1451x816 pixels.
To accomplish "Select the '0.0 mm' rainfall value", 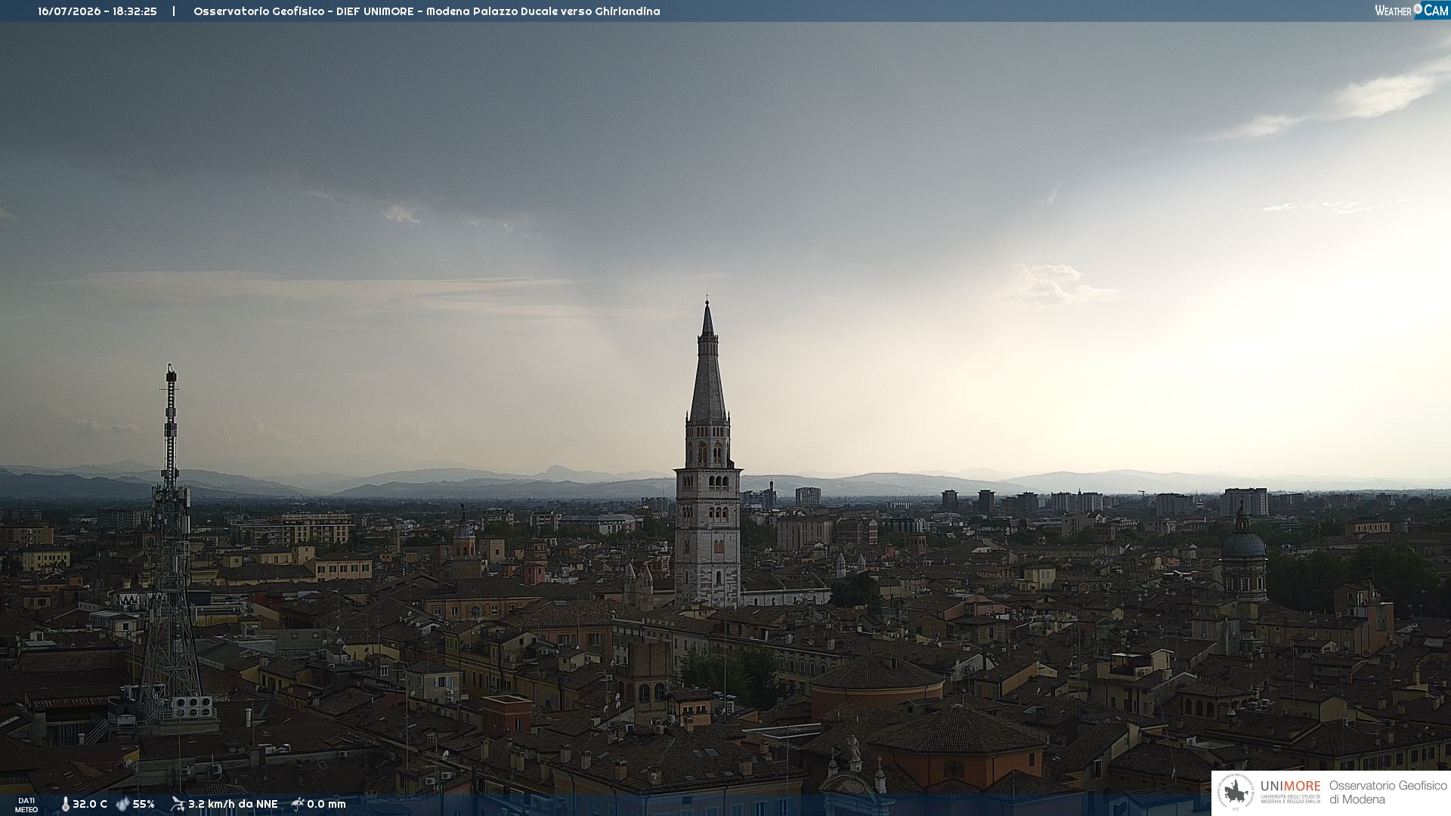I will coord(326,804).
